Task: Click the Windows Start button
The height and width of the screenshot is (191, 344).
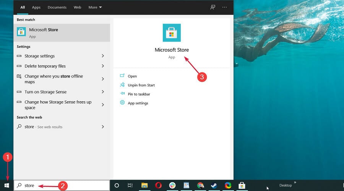Action: (x=6, y=185)
